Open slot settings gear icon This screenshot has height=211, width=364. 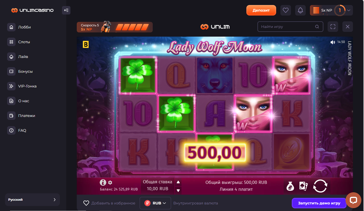[x=110, y=183]
